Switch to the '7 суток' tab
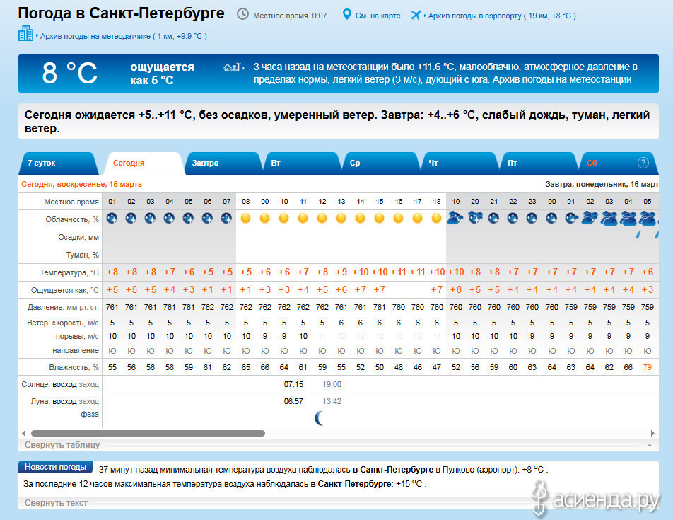 (40, 163)
